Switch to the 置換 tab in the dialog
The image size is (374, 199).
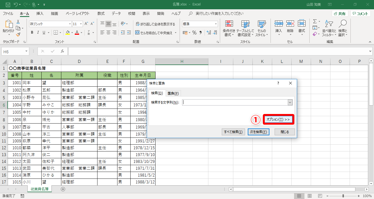173,93
